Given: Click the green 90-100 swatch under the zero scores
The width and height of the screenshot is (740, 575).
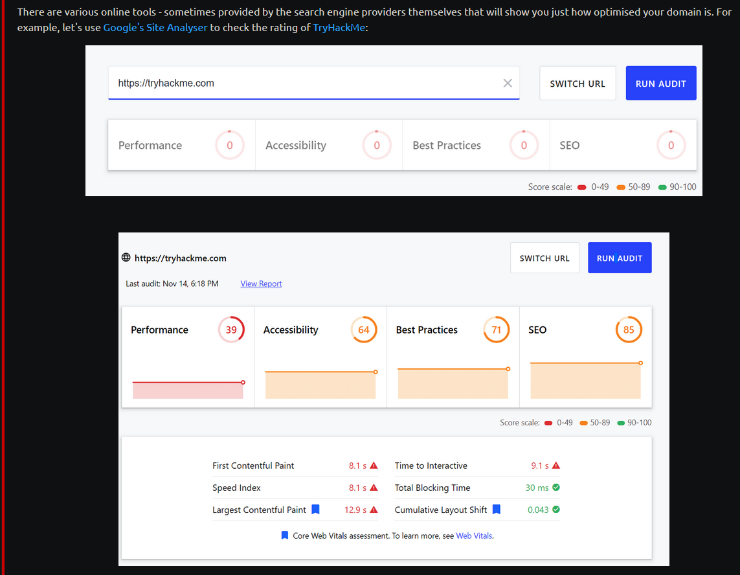Looking at the screenshot, I should coord(662,187).
